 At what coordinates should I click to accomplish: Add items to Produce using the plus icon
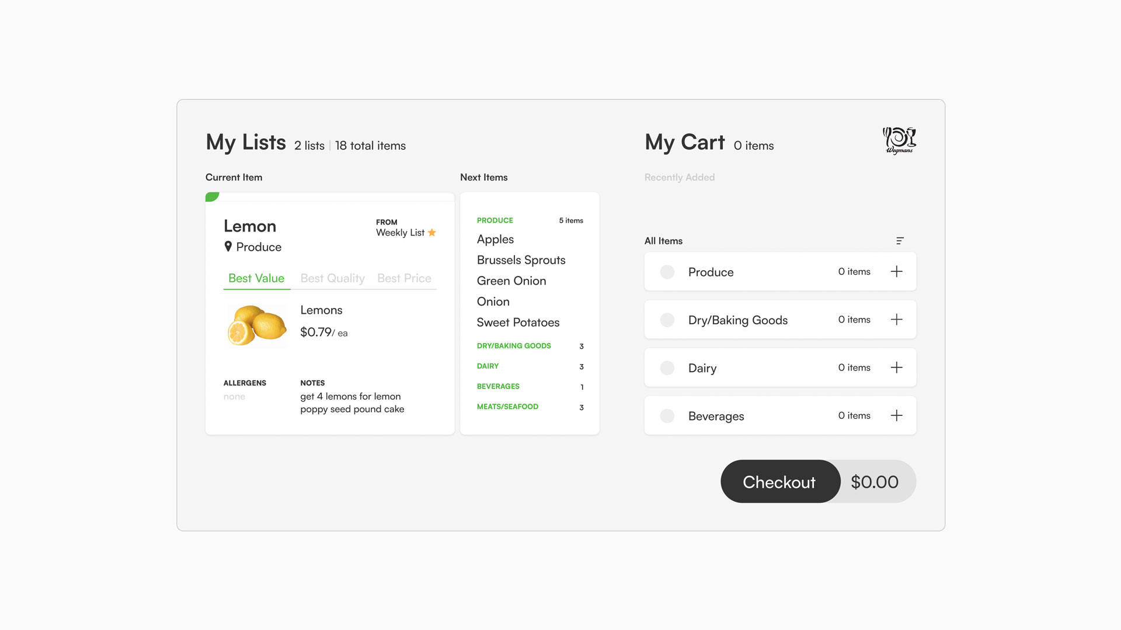[x=897, y=271]
